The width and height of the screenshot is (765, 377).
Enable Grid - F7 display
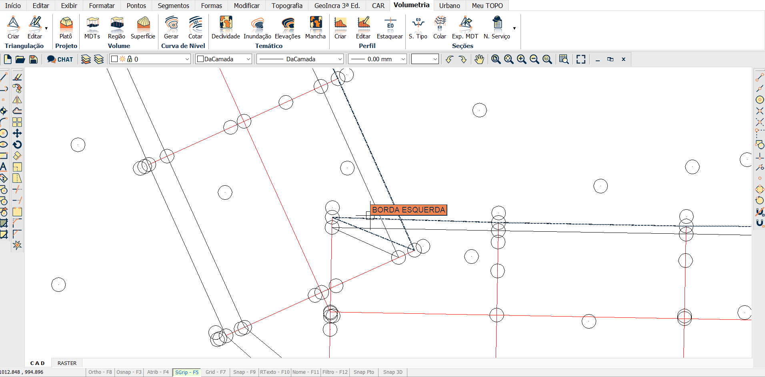(216, 372)
